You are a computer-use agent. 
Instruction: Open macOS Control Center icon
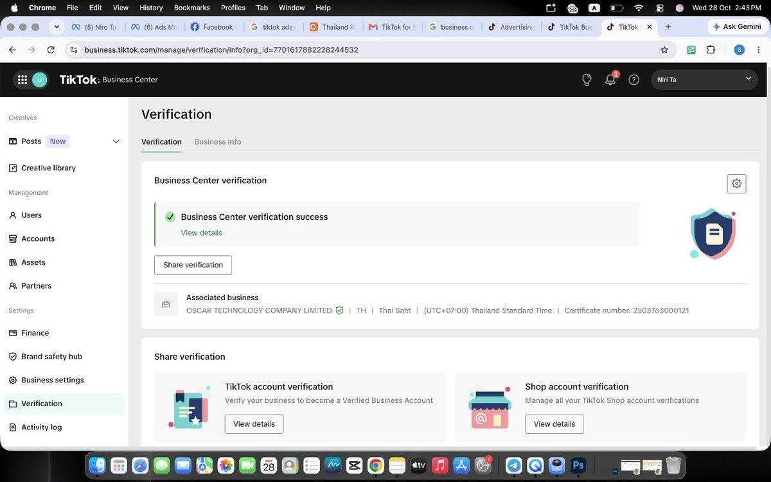659,8
